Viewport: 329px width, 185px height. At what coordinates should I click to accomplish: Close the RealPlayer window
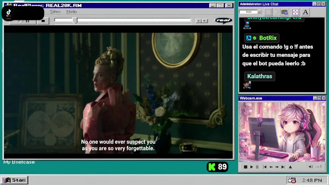tap(229, 5)
